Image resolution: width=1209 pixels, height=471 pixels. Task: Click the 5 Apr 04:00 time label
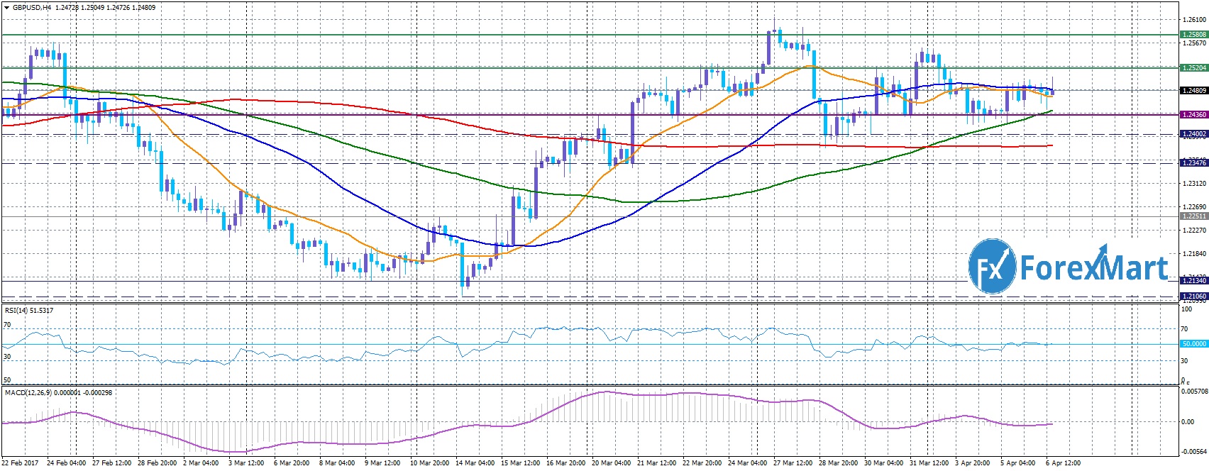coord(1019,463)
